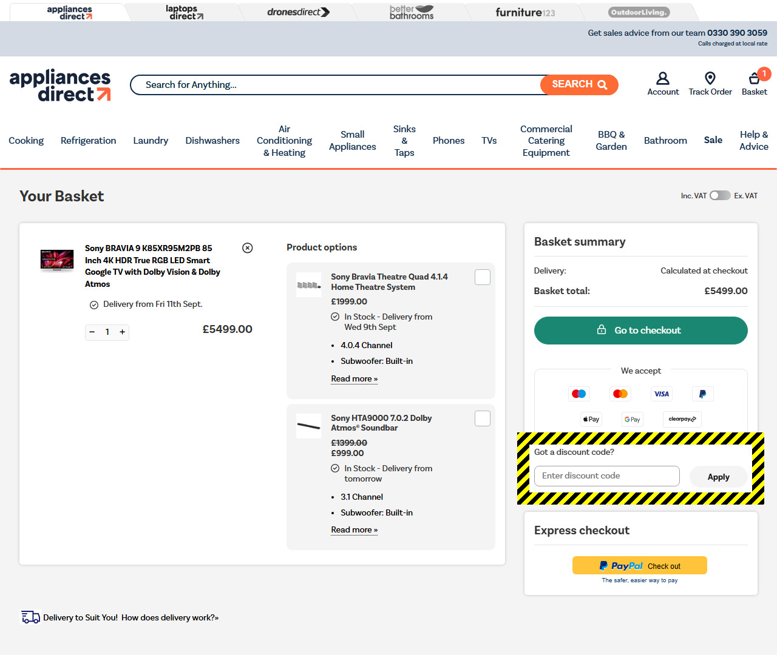The width and height of the screenshot is (777, 655).
Task: Open the Bathroom menu
Action: [x=665, y=141]
